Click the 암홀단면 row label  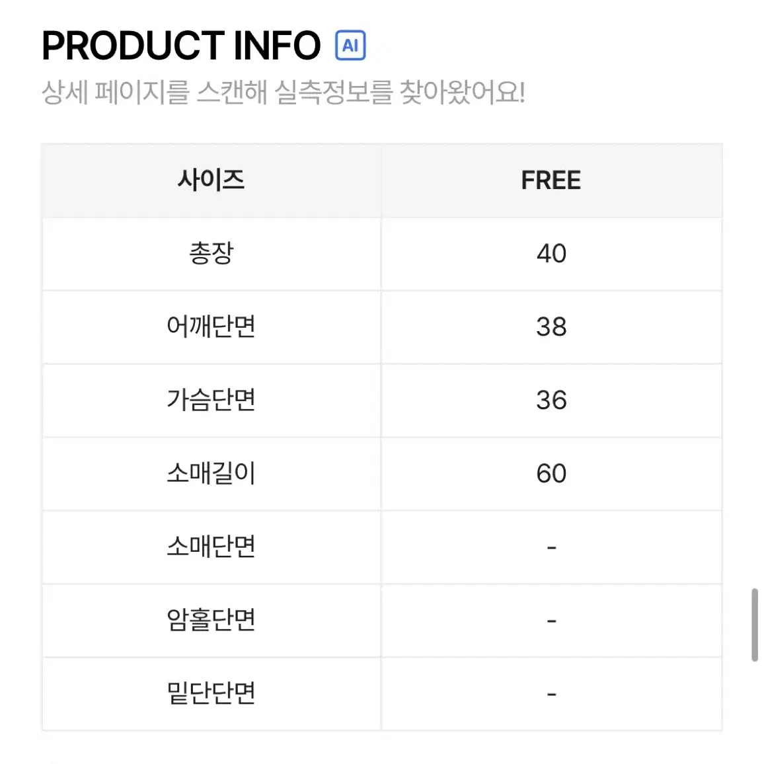[211, 620]
